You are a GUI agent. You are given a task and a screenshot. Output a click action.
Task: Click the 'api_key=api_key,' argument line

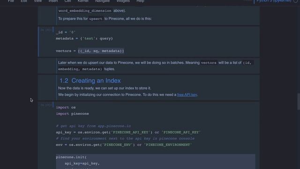click(x=82, y=163)
